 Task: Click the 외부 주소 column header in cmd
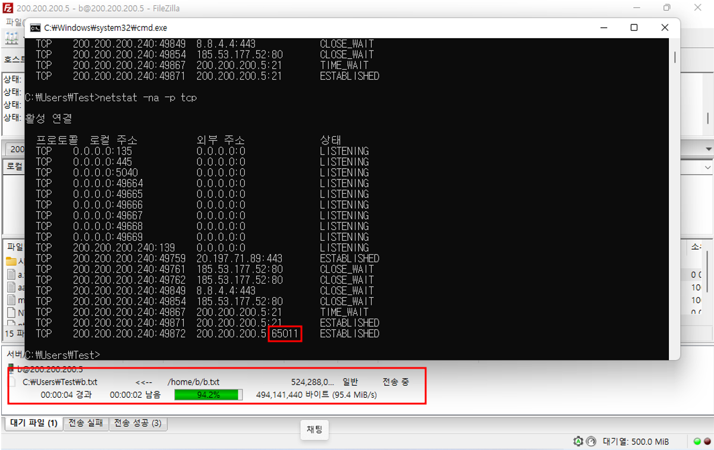tap(221, 140)
